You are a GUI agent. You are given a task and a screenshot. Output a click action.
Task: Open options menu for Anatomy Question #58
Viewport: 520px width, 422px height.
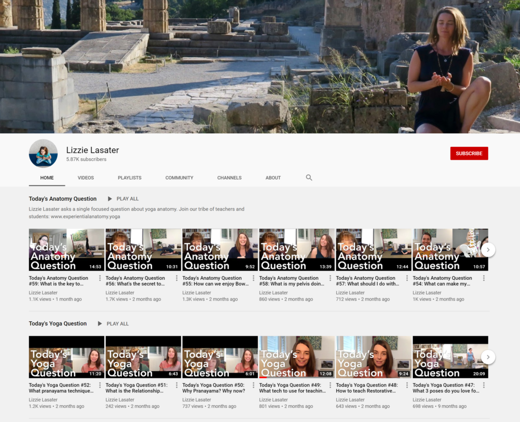pos(330,278)
